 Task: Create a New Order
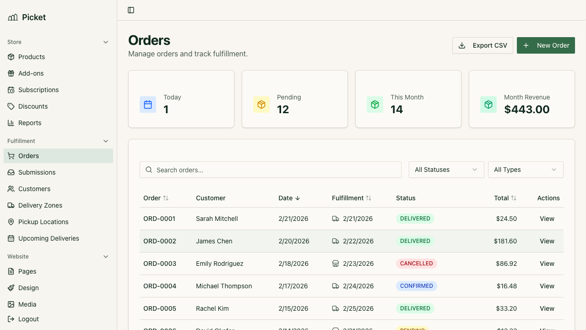click(546, 45)
